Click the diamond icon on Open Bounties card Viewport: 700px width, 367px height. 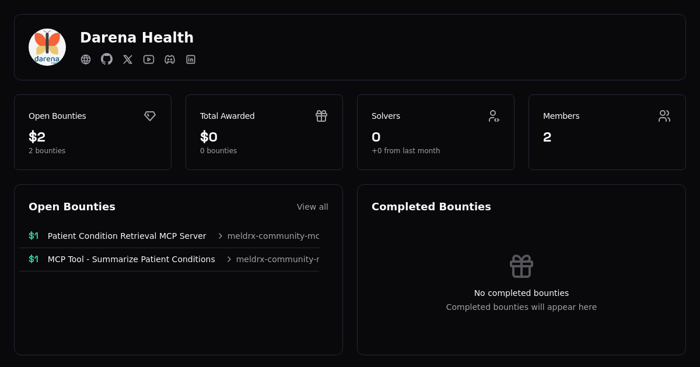(x=150, y=116)
